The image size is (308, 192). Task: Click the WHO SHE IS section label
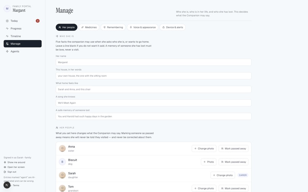pyautogui.click(x=66, y=36)
